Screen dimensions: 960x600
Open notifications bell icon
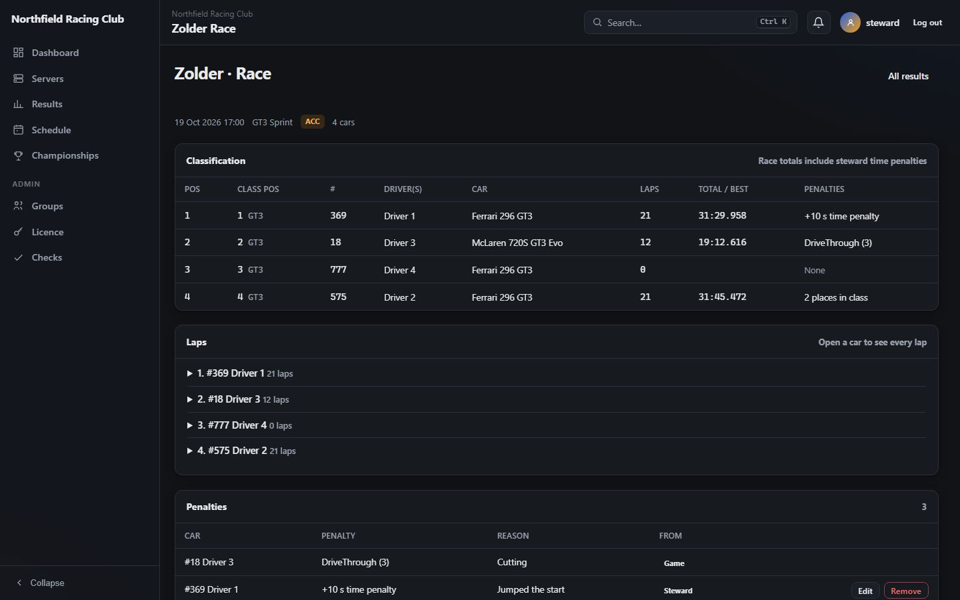(x=819, y=23)
